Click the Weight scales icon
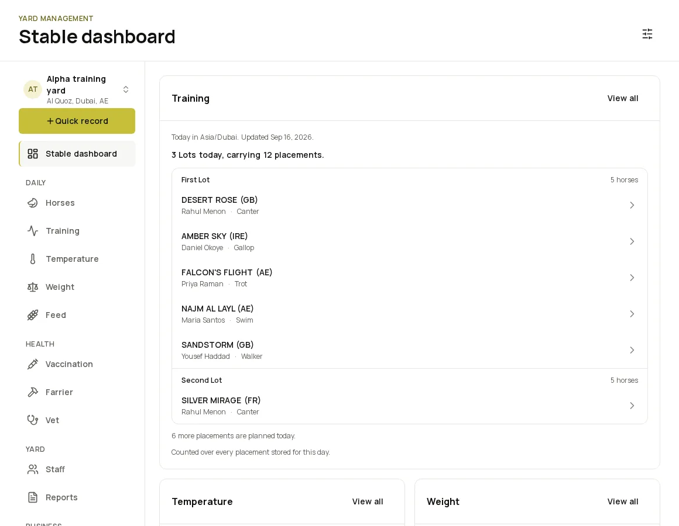Image resolution: width=679 pixels, height=526 pixels. (33, 287)
